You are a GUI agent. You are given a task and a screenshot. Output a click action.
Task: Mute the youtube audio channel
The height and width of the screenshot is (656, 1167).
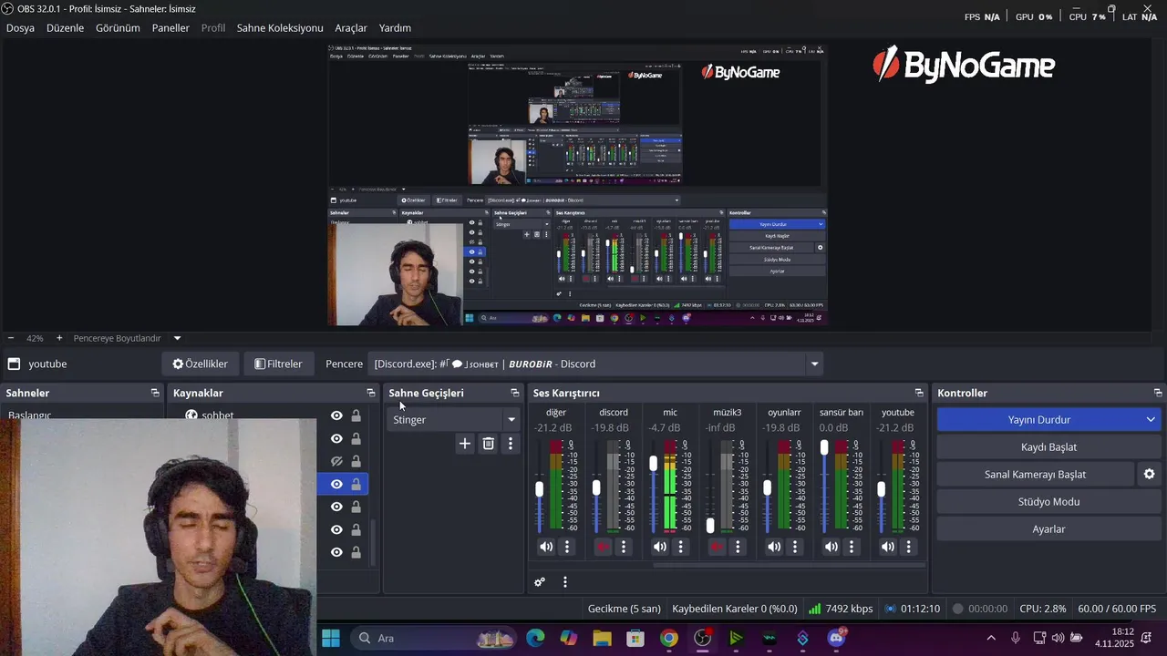887,547
